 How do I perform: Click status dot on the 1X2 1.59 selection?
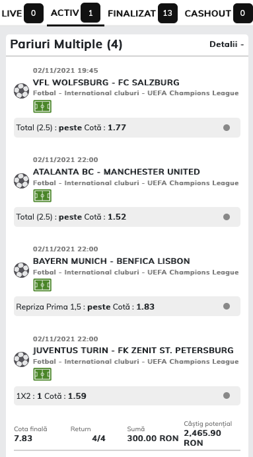click(227, 395)
